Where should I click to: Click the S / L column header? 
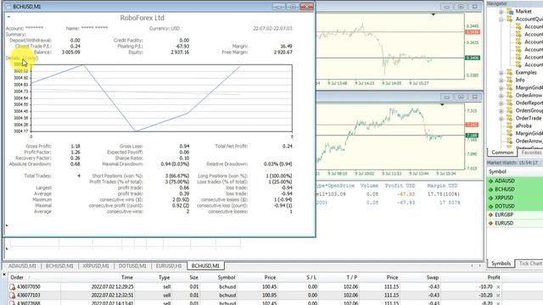[x=311, y=277]
